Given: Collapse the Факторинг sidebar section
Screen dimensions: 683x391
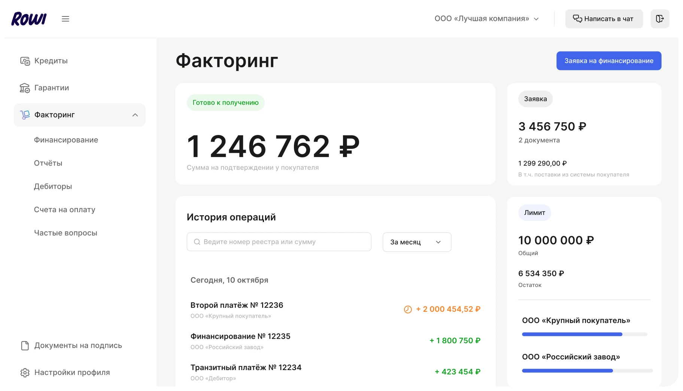Looking at the screenshot, I should tap(135, 115).
